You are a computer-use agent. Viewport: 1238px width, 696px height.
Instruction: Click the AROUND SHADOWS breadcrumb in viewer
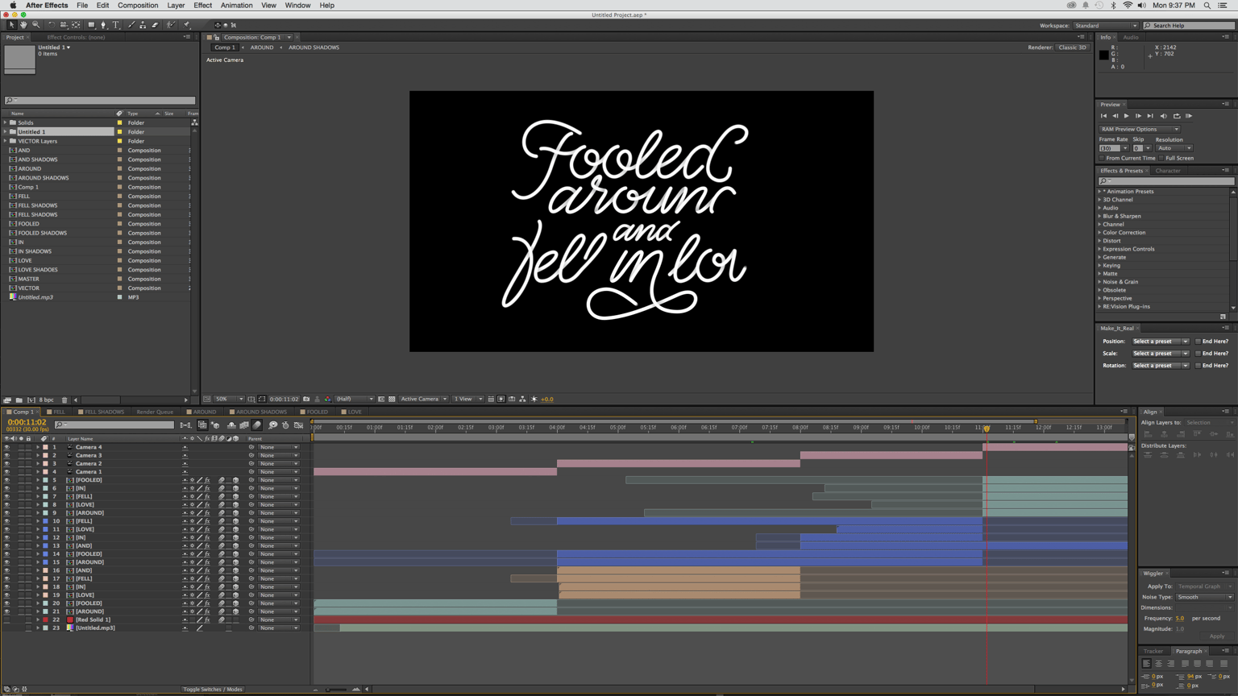(314, 48)
